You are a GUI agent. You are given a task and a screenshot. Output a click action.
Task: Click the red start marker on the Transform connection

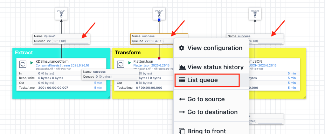pos(159,58)
